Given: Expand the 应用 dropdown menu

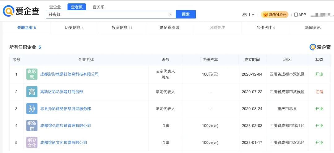Looking at the screenshot, I should pyautogui.click(x=248, y=15).
